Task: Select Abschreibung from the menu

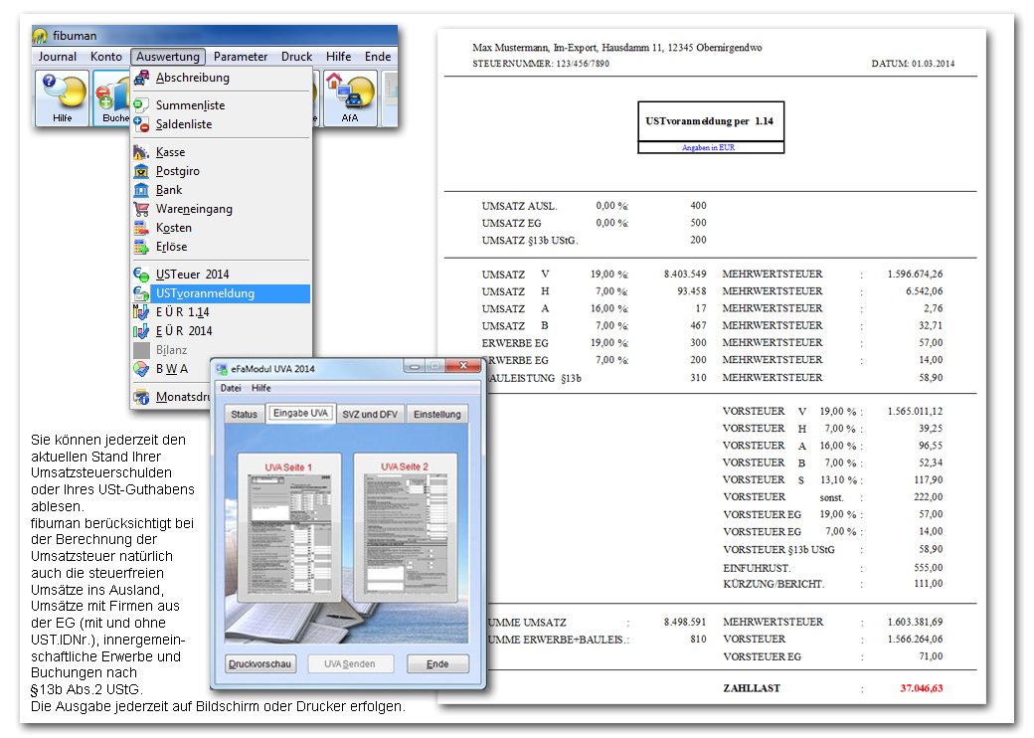Action: 221,78
